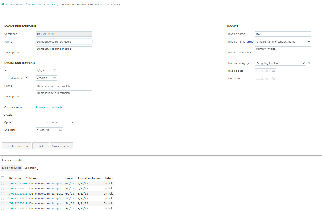This screenshot has width=322, height=211.
Task: Sort table by Name column header
Action: pyautogui.click(x=33, y=178)
